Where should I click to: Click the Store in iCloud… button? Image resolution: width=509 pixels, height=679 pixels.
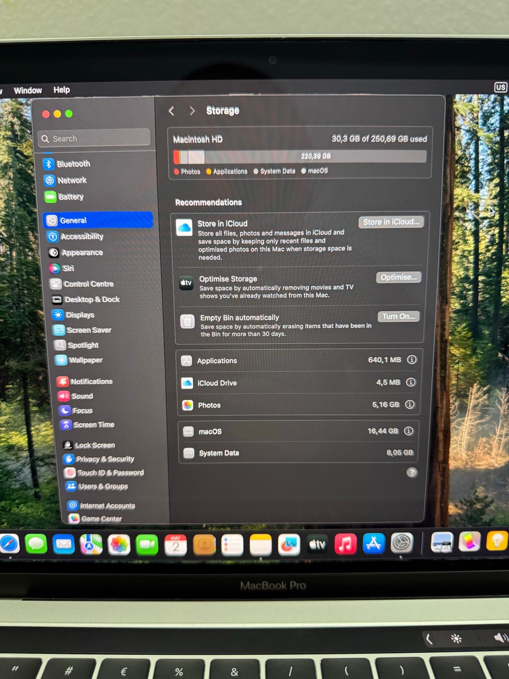click(391, 222)
